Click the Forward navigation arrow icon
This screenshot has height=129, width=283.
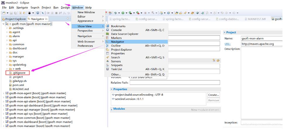(234, 13)
